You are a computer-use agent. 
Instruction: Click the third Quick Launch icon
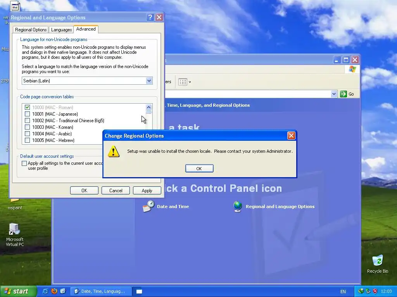click(63, 291)
